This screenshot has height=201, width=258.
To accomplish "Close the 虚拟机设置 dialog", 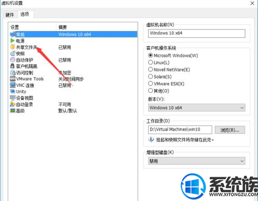I will [252, 3].
